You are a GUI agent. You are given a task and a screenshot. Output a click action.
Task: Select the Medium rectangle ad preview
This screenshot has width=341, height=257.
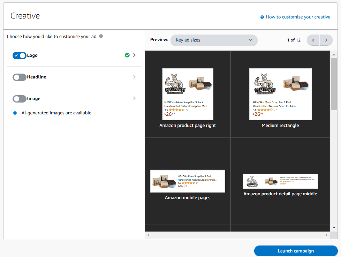click(280, 94)
